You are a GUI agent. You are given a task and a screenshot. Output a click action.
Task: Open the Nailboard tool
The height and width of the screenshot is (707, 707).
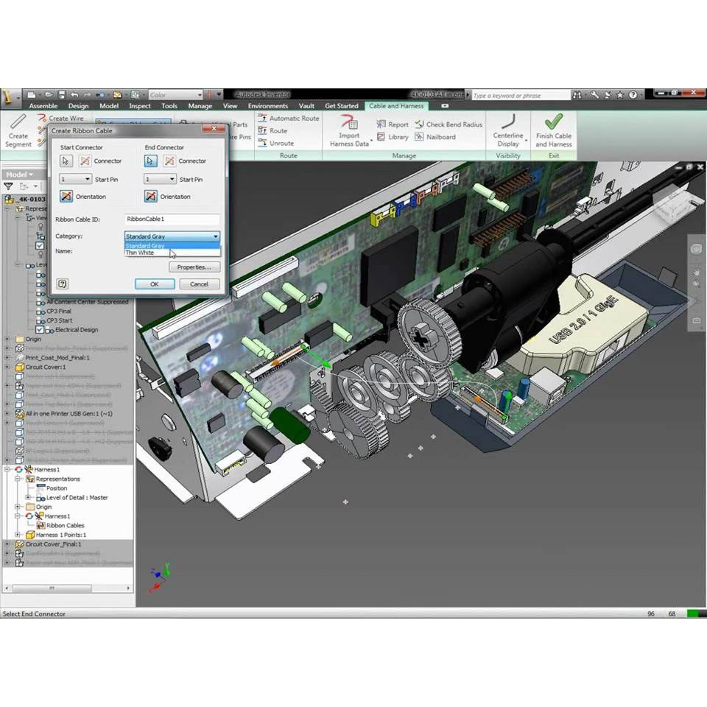click(x=435, y=137)
